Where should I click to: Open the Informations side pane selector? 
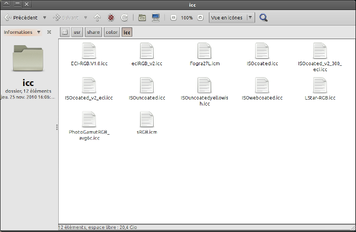coord(22,32)
